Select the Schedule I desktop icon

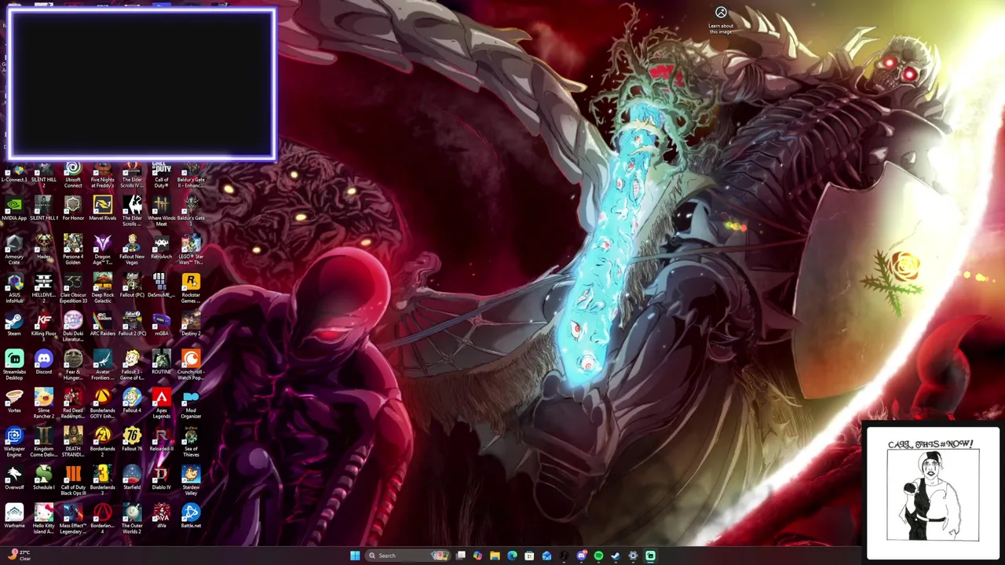pos(43,479)
